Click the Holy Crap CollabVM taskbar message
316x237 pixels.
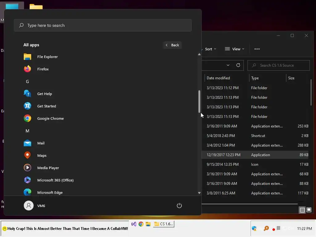tap(65, 229)
